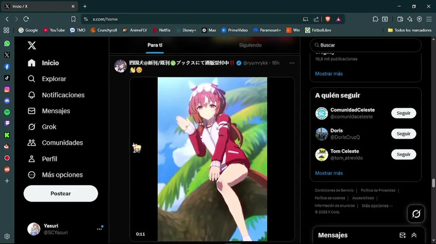The width and height of the screenshot is (436, 244).
Task: Expand Más opciones in left navigation
Action: tap(56, 175)
